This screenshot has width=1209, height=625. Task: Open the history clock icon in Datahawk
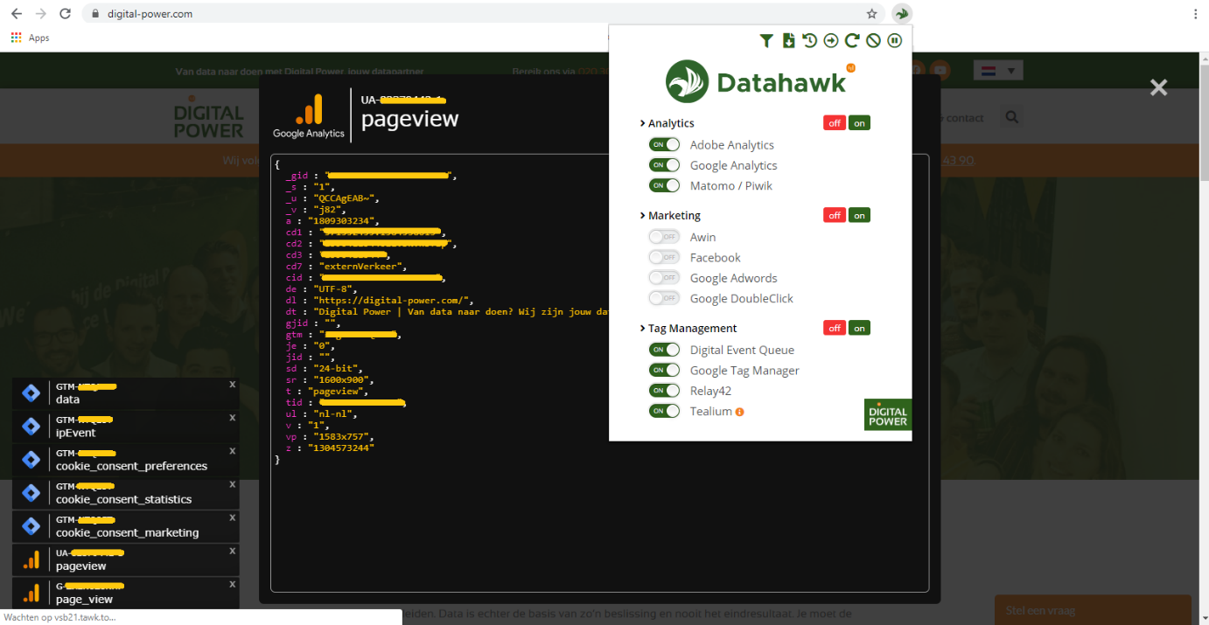809,40
